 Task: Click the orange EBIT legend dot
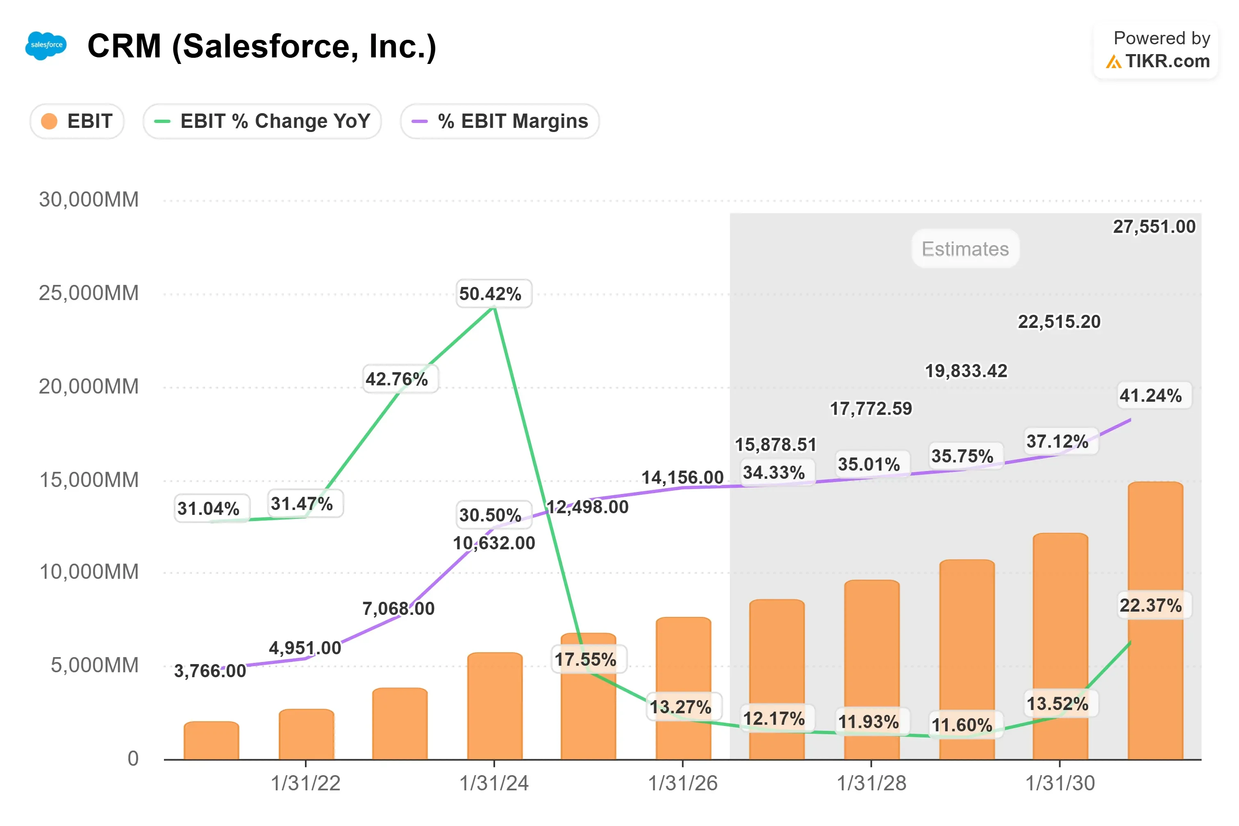(49, 121)
